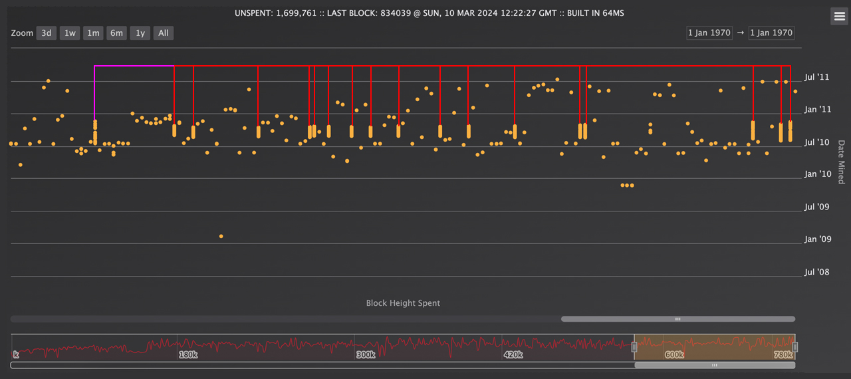Viewport: 851px width, 379px height.
Task: Select the 1m zoom option
Action: [x=93, y=33]
